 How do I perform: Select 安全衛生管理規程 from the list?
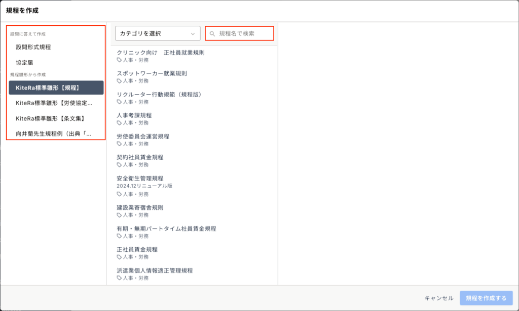pos(140,179)
